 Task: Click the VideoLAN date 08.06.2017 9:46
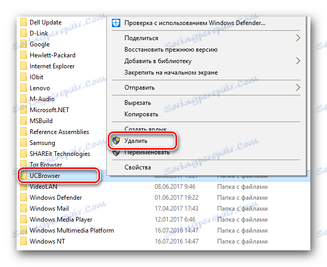coord(175,187)
